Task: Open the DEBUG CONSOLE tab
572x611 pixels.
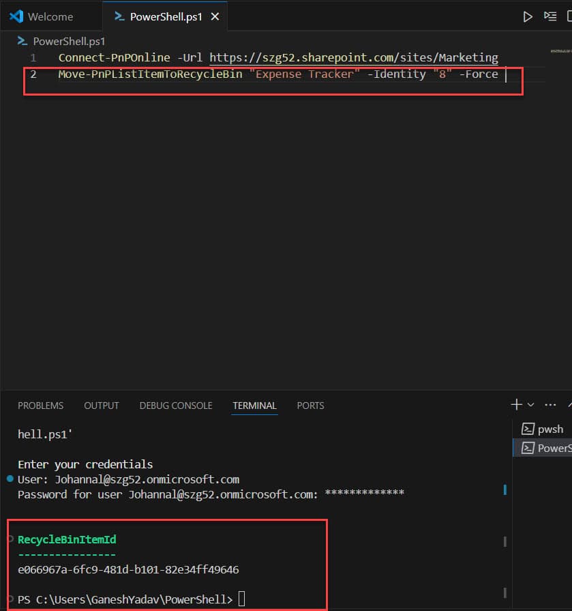Action: [176, 406]
